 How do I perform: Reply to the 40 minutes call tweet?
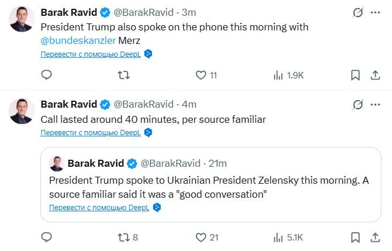(x=47, y=237)
